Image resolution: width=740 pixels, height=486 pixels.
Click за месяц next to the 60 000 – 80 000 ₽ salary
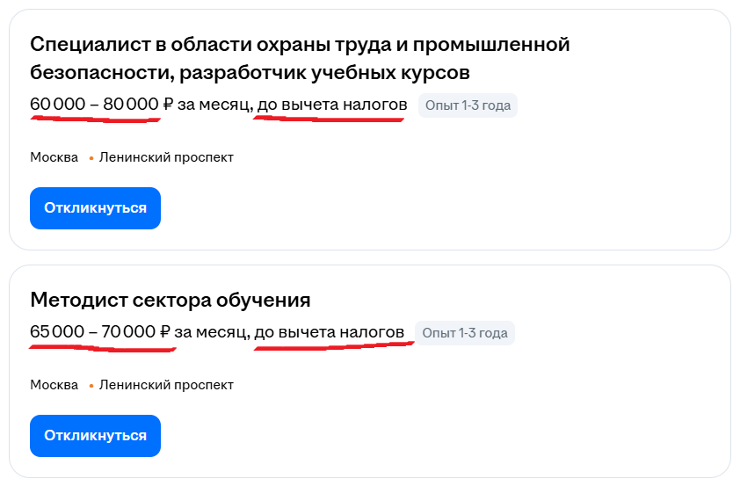click(214, 105)
